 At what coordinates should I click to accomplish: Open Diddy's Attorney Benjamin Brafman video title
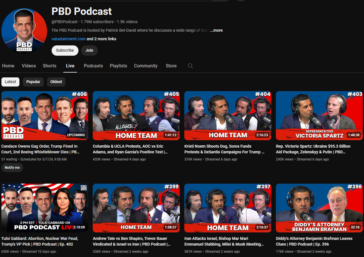tap(314, 241)
